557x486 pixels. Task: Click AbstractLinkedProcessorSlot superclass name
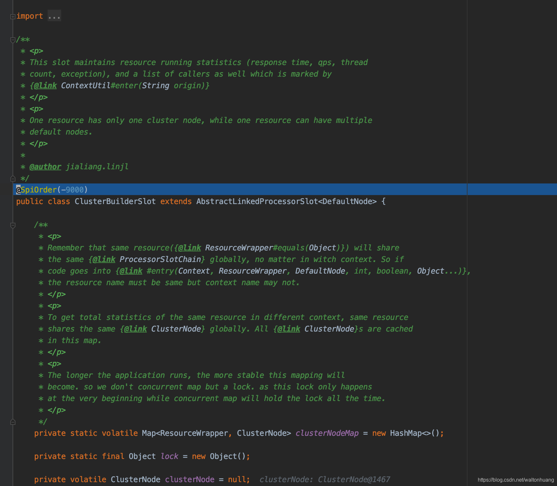click(x=257, y=201)
